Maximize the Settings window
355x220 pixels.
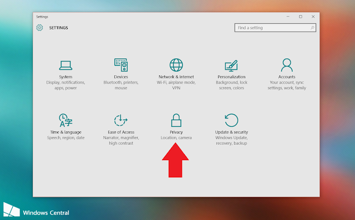pyautogui.click(x=301, y=17)
